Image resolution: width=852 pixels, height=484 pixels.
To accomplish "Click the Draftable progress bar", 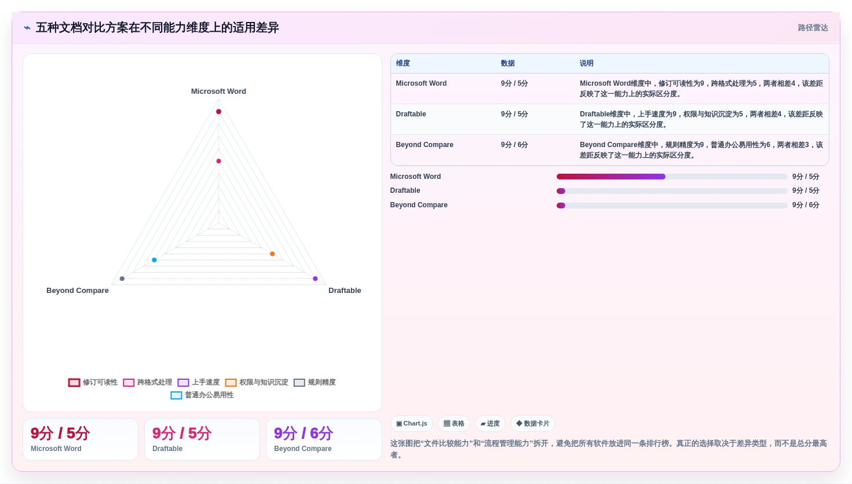I will coord(672,191).
